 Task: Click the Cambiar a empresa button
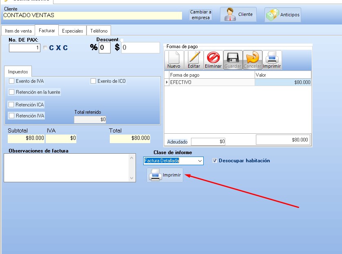[200, 15]
